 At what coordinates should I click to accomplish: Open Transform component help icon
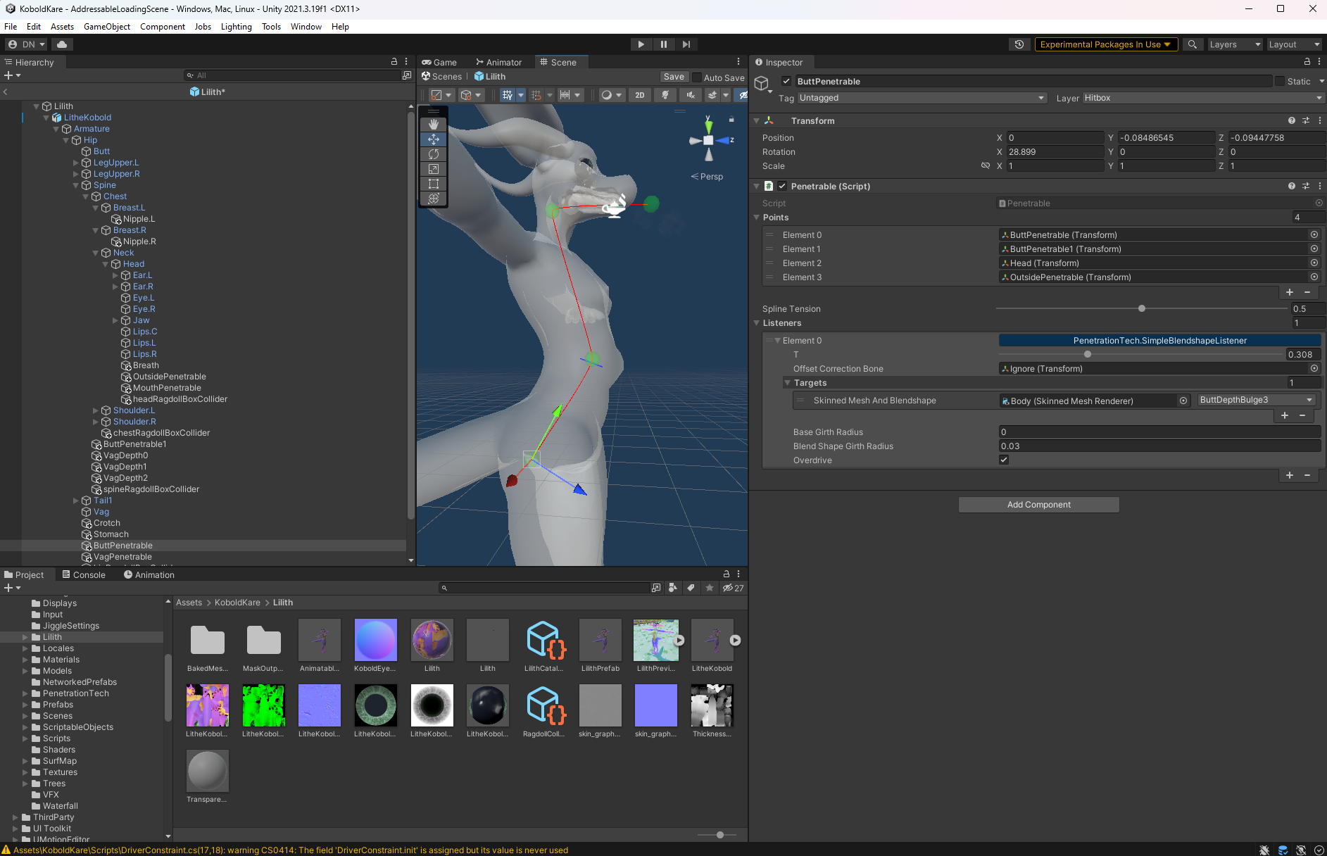(x=1292, y=121)
